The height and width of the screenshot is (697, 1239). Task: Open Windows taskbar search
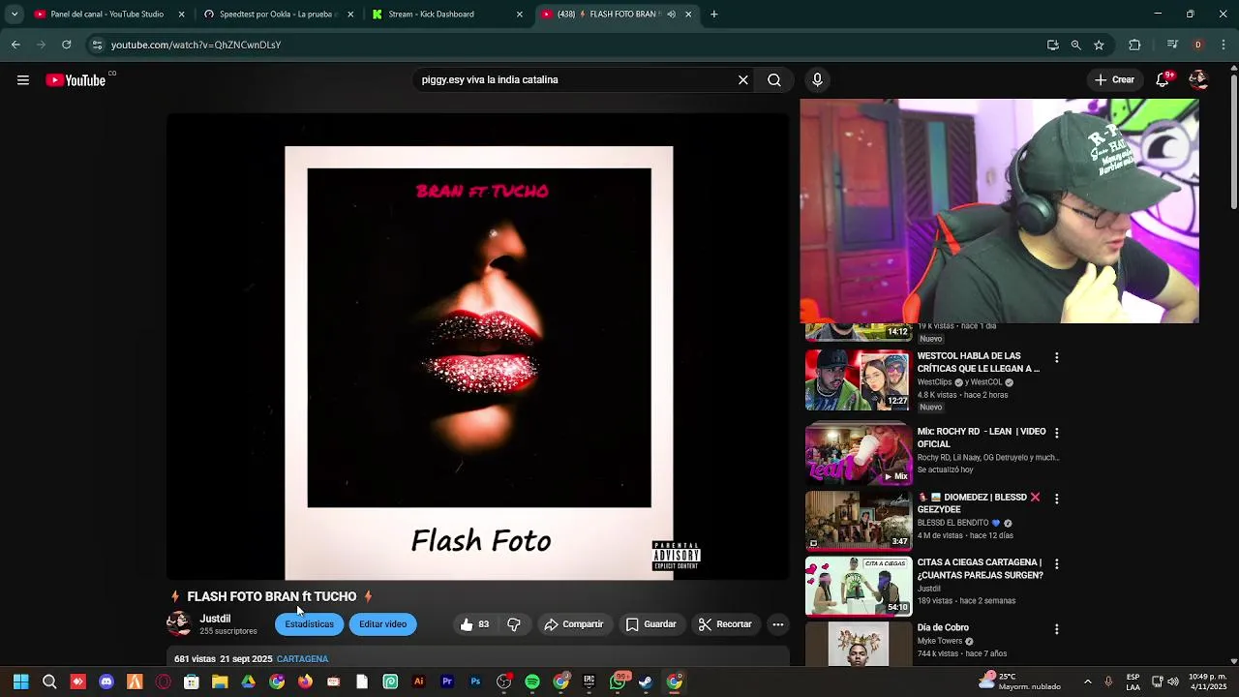(49, 682)
